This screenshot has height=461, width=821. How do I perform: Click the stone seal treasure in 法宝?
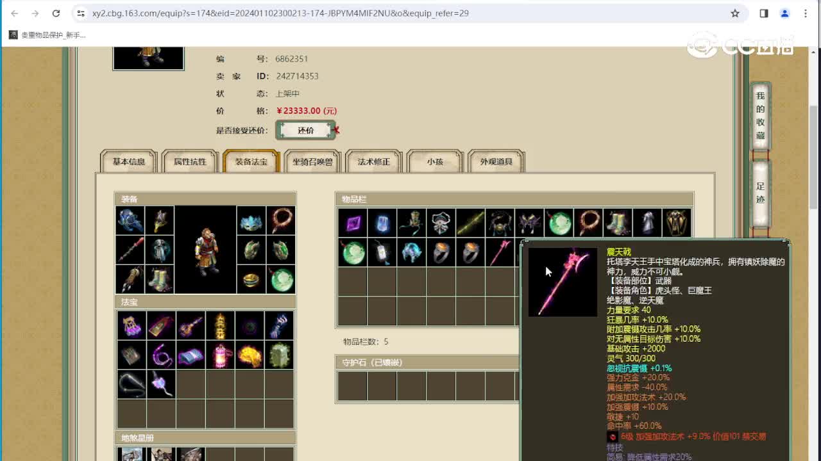point(279,355)
